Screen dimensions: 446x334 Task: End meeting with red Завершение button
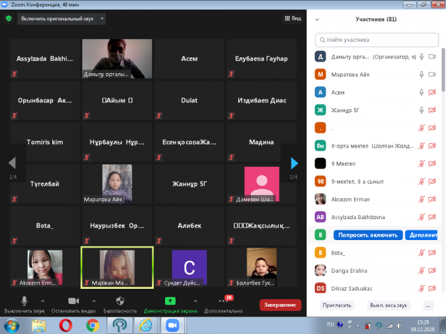[280, 305]
